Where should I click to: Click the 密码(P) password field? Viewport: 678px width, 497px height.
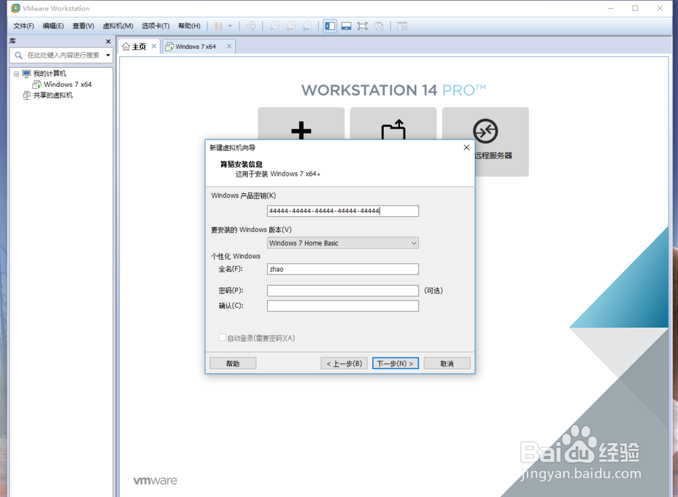343,291
